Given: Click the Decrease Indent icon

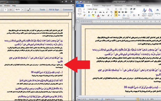Looking at the screenshot, I should [131, 9].
